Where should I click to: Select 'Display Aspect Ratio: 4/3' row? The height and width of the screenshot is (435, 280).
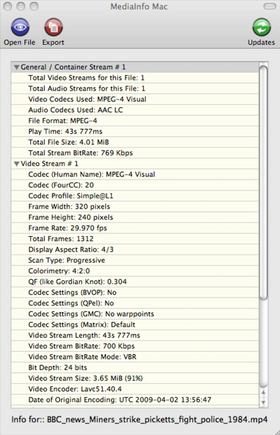(135, 249)
